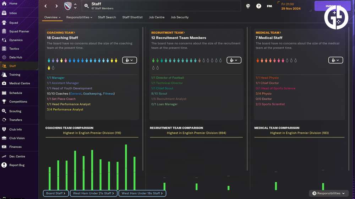
Task: Click the club badge crest icon
Action: [68, 6]
